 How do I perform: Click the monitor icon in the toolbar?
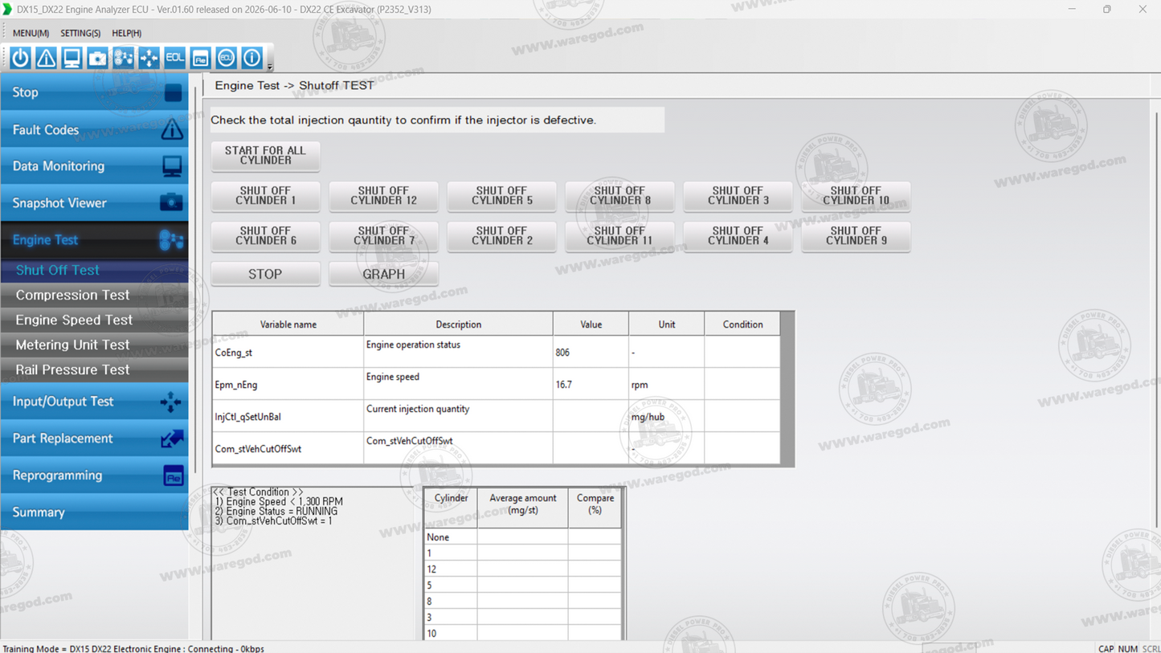pyautogui.click(x=72, y=58)
